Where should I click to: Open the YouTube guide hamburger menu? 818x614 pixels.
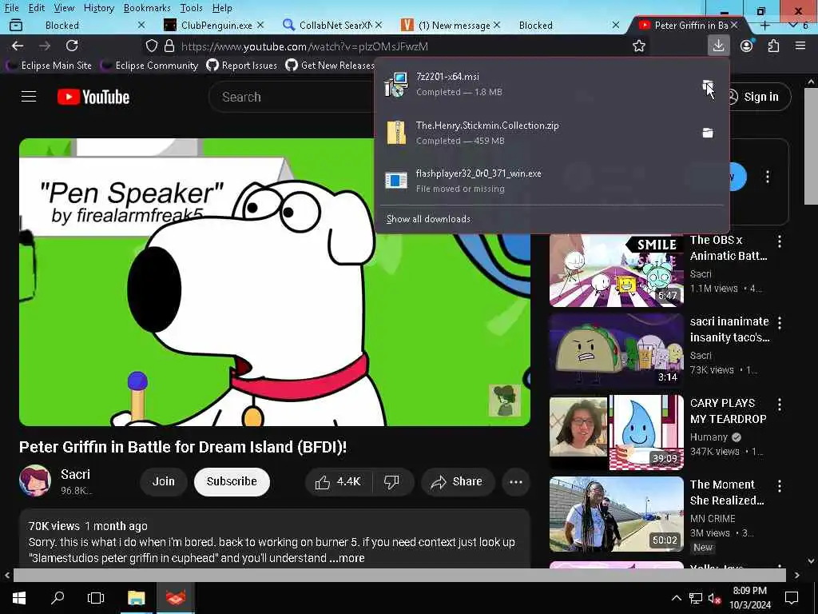point(29,97)
